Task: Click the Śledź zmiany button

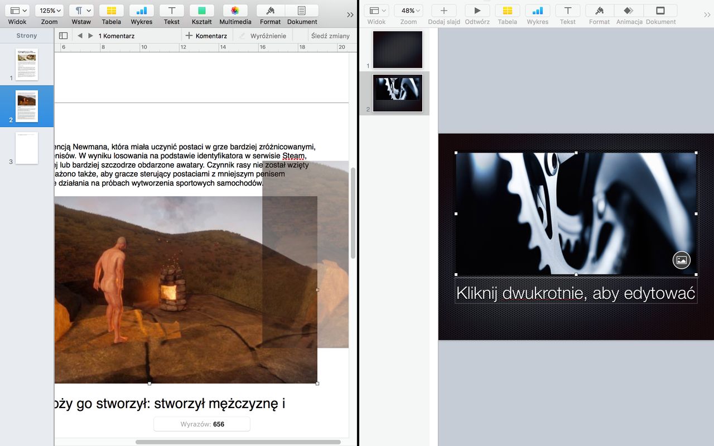Action: coord(331,36)
